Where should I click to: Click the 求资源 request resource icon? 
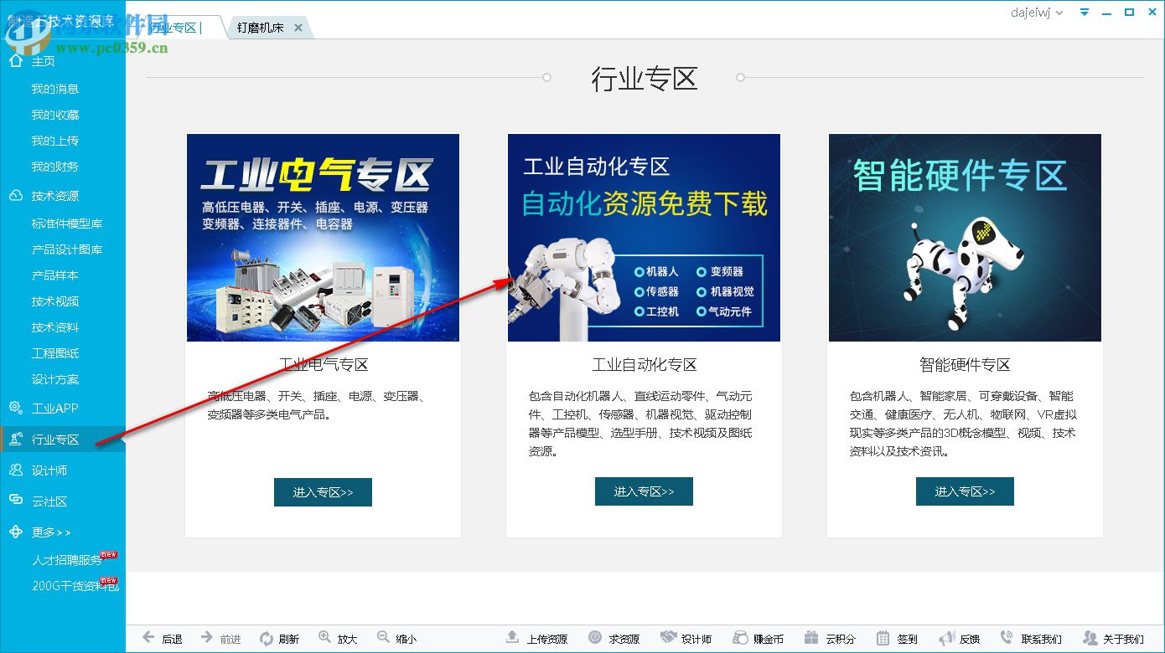pos(593,637)
